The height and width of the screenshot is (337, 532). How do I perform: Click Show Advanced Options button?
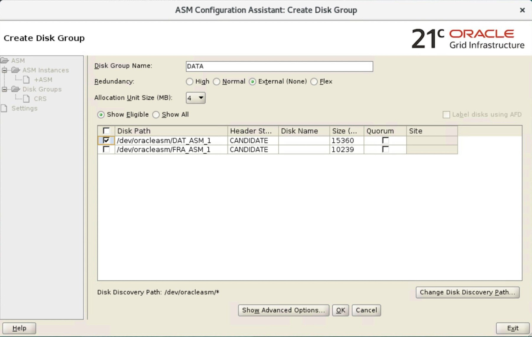(283, 310)
